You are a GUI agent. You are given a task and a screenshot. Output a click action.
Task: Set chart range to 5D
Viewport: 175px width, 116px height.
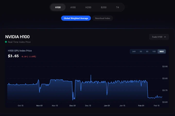[147, 51]
